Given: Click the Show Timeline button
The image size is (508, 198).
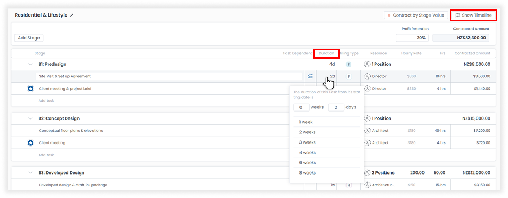Looking at the screenshot, I should (x=473, y=15).
